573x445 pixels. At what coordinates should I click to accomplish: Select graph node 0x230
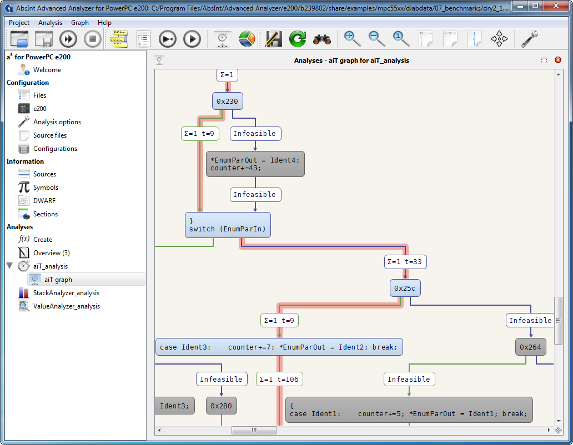pyautogui.click(x=227, y=101)
